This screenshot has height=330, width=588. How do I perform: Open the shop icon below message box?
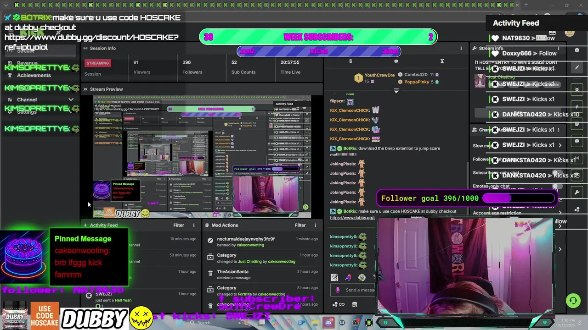click(x=354, y=304)
